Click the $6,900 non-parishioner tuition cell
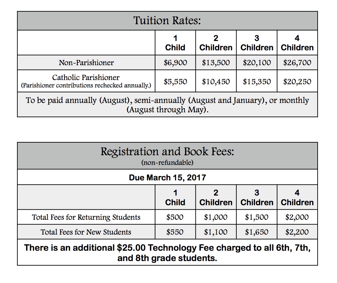The width and height of the screenshot is (337, 283). (175, 63)
